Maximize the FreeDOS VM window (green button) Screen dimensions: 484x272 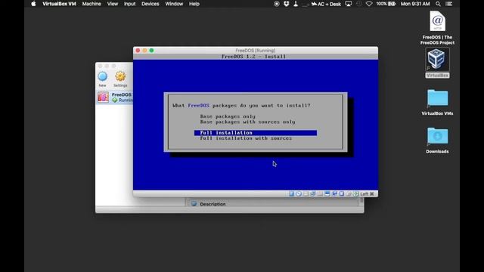coord(151,51)
